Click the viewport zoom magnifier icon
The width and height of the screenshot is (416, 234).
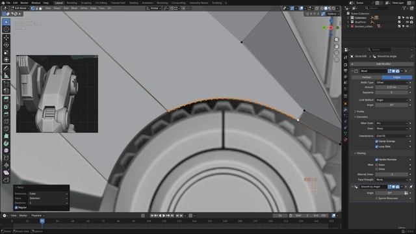pyautogui.click(x=337, y=40)
